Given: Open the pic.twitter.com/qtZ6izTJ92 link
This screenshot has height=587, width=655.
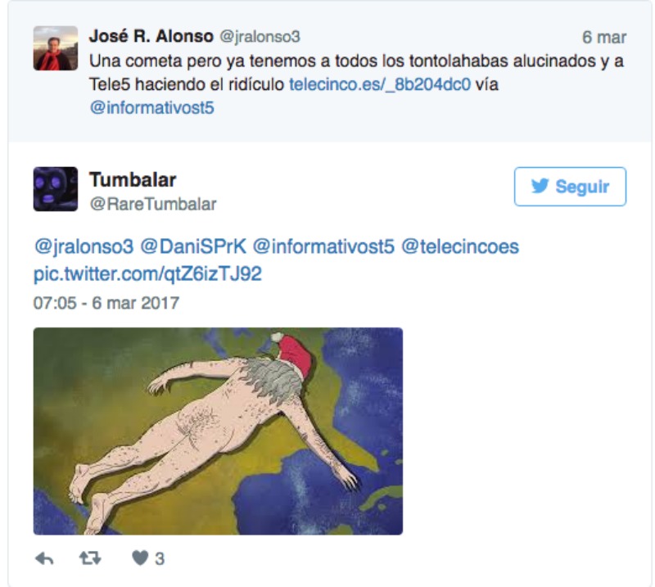Looking at the screenshot, I should [147, 273].
